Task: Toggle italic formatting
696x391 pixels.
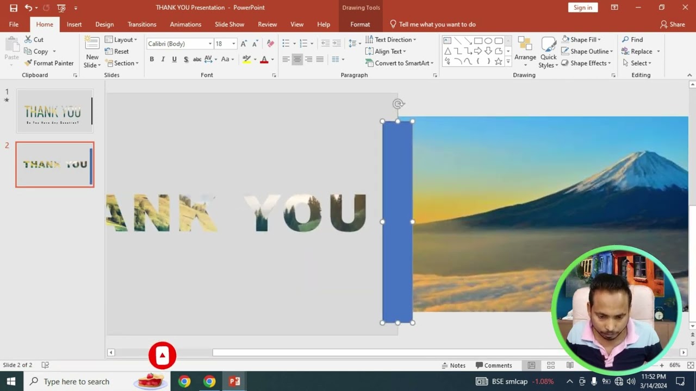Action: (x=163, y=59)
